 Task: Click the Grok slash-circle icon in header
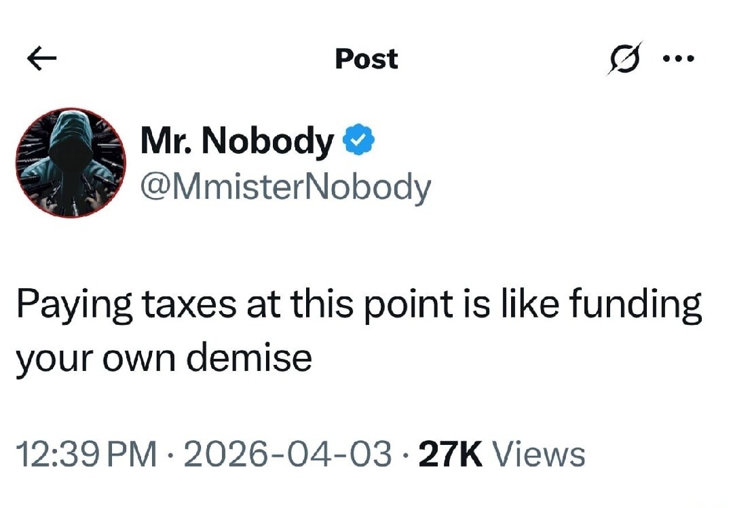pyautogui.click(x=624, y=58)
